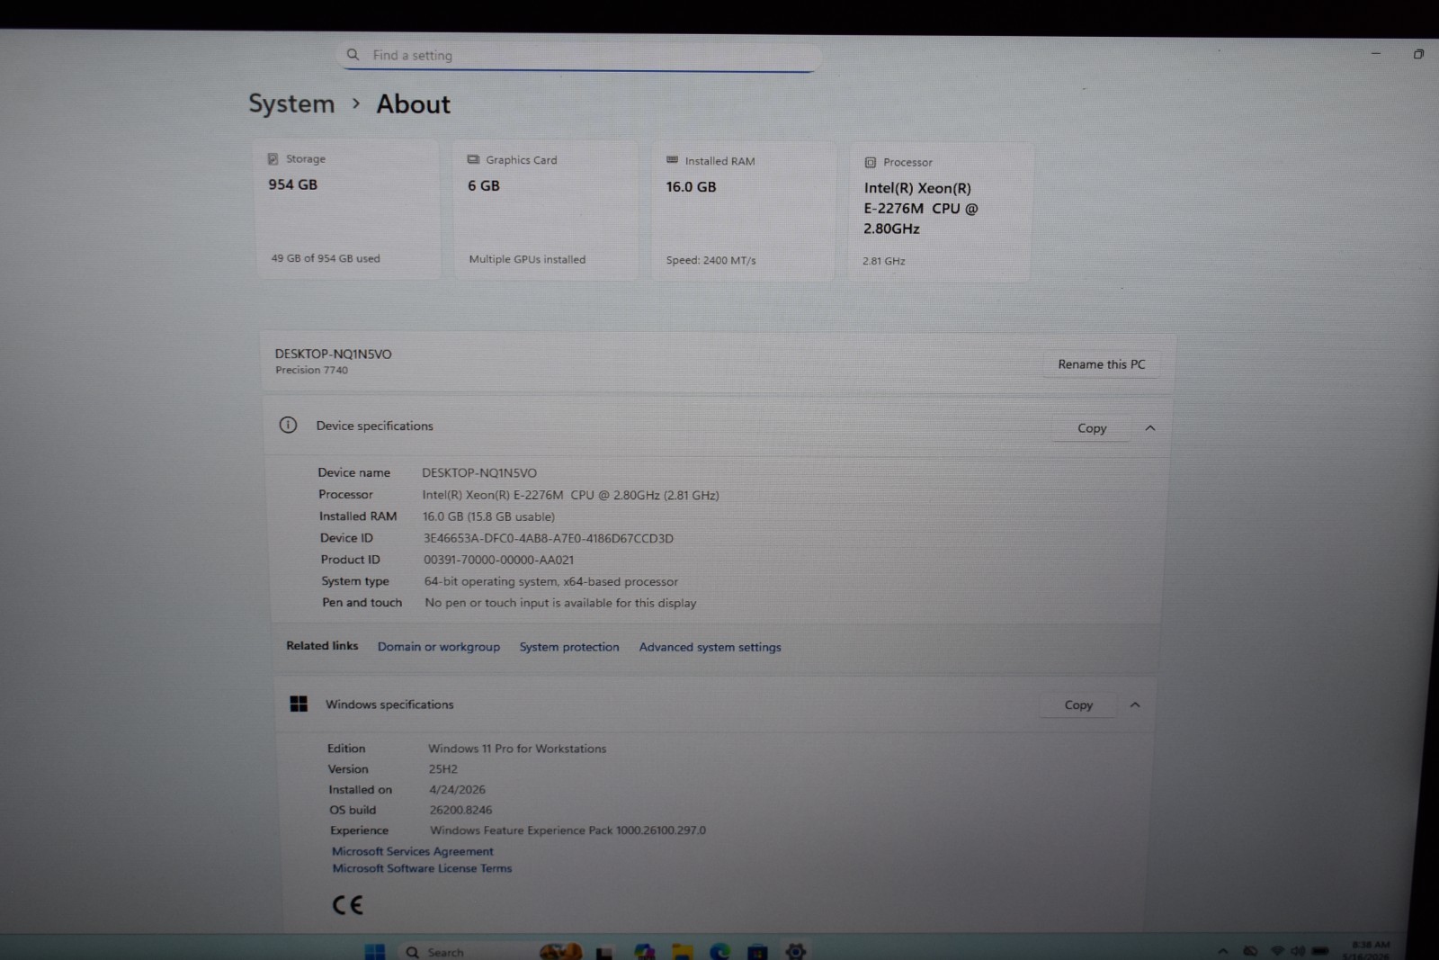Open the Storage card showing 954 GB
1439x960 pixels.
[x=348, y=209]
